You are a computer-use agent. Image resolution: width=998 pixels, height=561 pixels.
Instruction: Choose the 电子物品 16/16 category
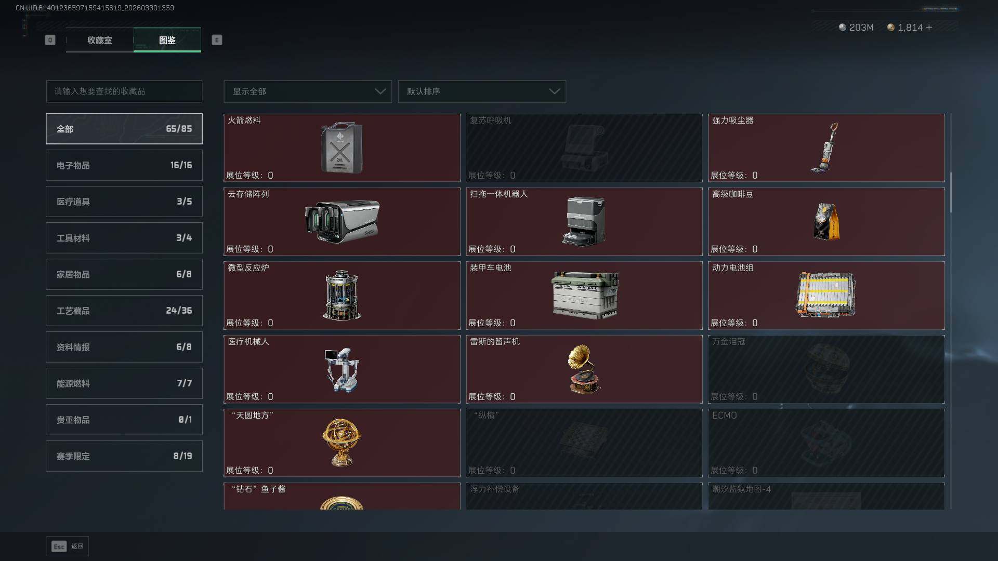click(124, 165)
